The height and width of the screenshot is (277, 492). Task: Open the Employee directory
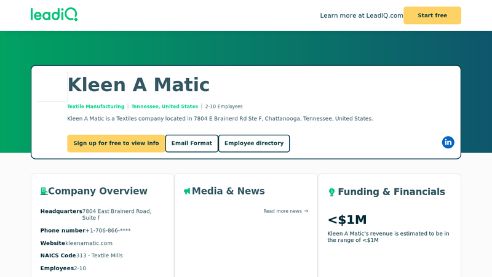(x=254, y=143)
